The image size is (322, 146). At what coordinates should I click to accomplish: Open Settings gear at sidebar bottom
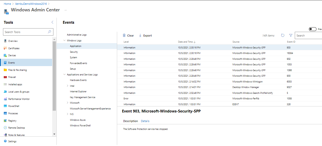pos(5,141)
